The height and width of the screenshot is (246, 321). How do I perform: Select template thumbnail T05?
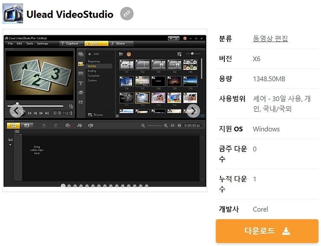(x=190, y=65)
